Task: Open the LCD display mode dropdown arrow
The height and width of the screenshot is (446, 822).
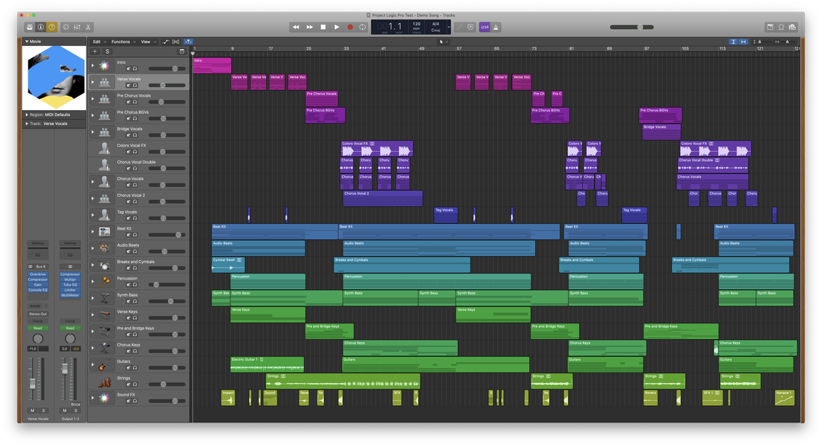Action: click(x=449, y=27)
